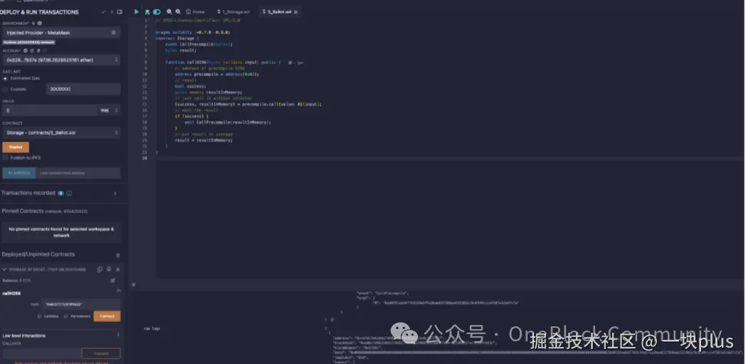Image resolution: width=746 pixels, height=364 pixels.
Task: Click the info icon beside Transactions recorded
Action: (69, 193)
